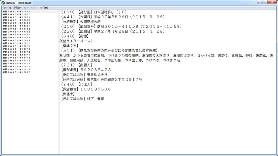Click the application icon in the title bar
This screenshot has width=278, height=156.
(x=3, y=2)
